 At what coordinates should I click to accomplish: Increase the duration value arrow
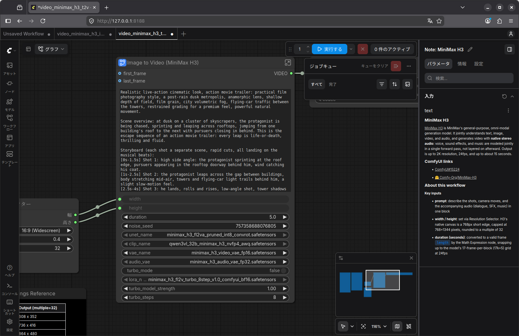285,217
